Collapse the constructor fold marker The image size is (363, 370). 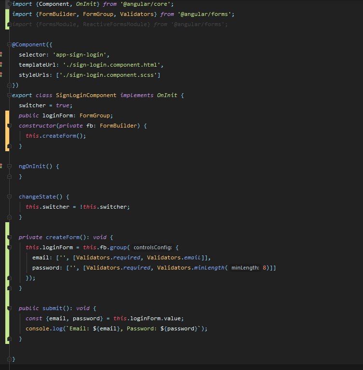[x=10, y=126]
